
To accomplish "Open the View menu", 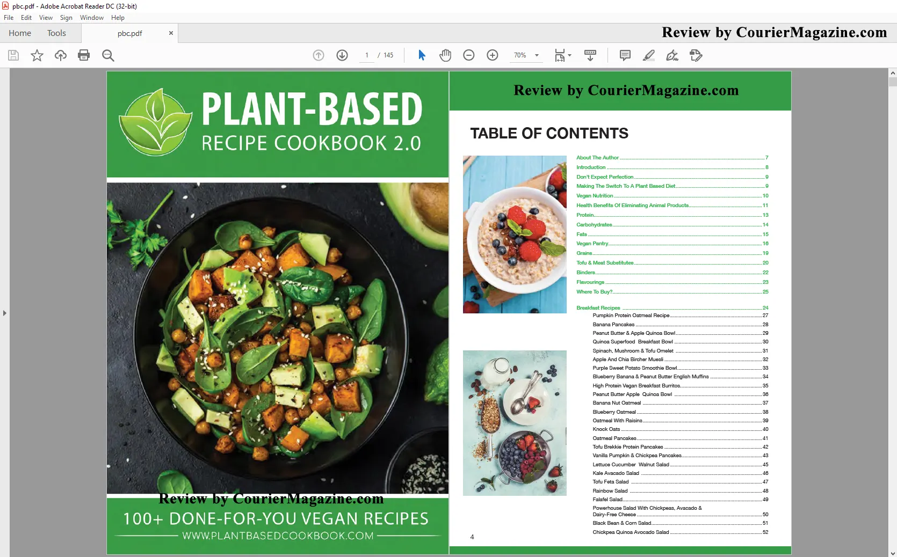I will tap(46, 18).
